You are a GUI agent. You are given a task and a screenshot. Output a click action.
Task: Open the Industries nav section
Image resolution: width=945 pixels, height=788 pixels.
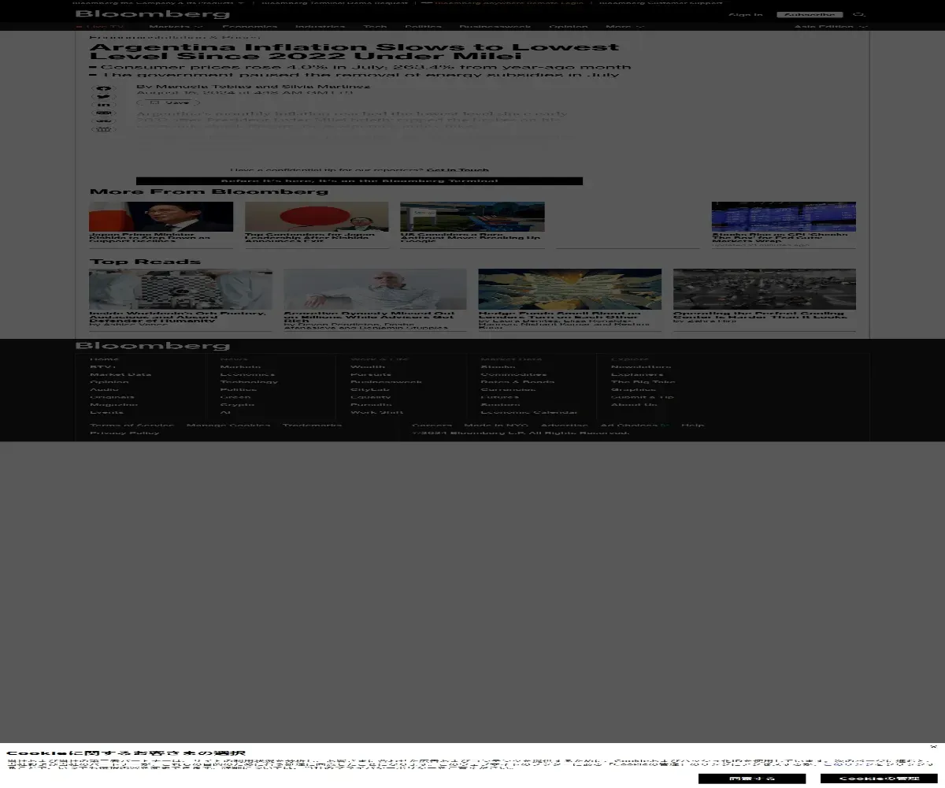click(321, 27)
